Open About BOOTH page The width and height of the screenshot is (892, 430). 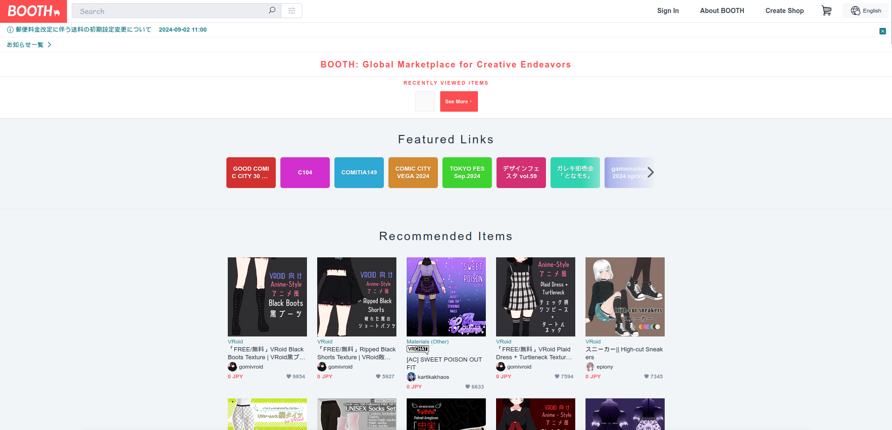[722, 11]
